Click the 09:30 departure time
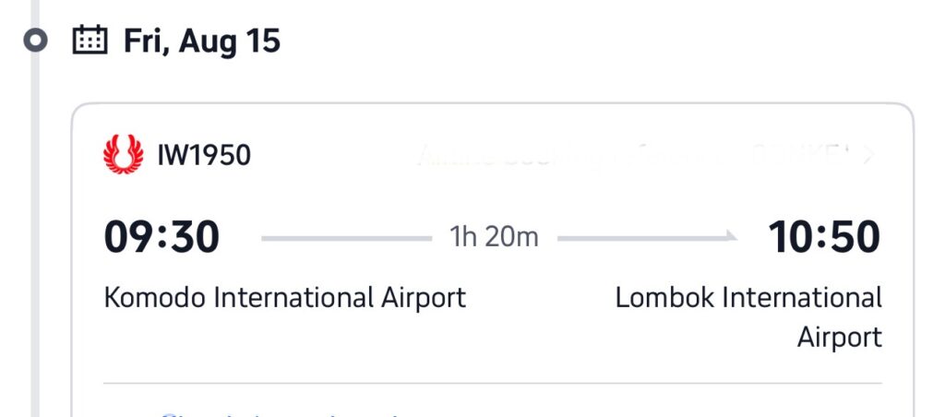945x417 pixels. (161, 237)
